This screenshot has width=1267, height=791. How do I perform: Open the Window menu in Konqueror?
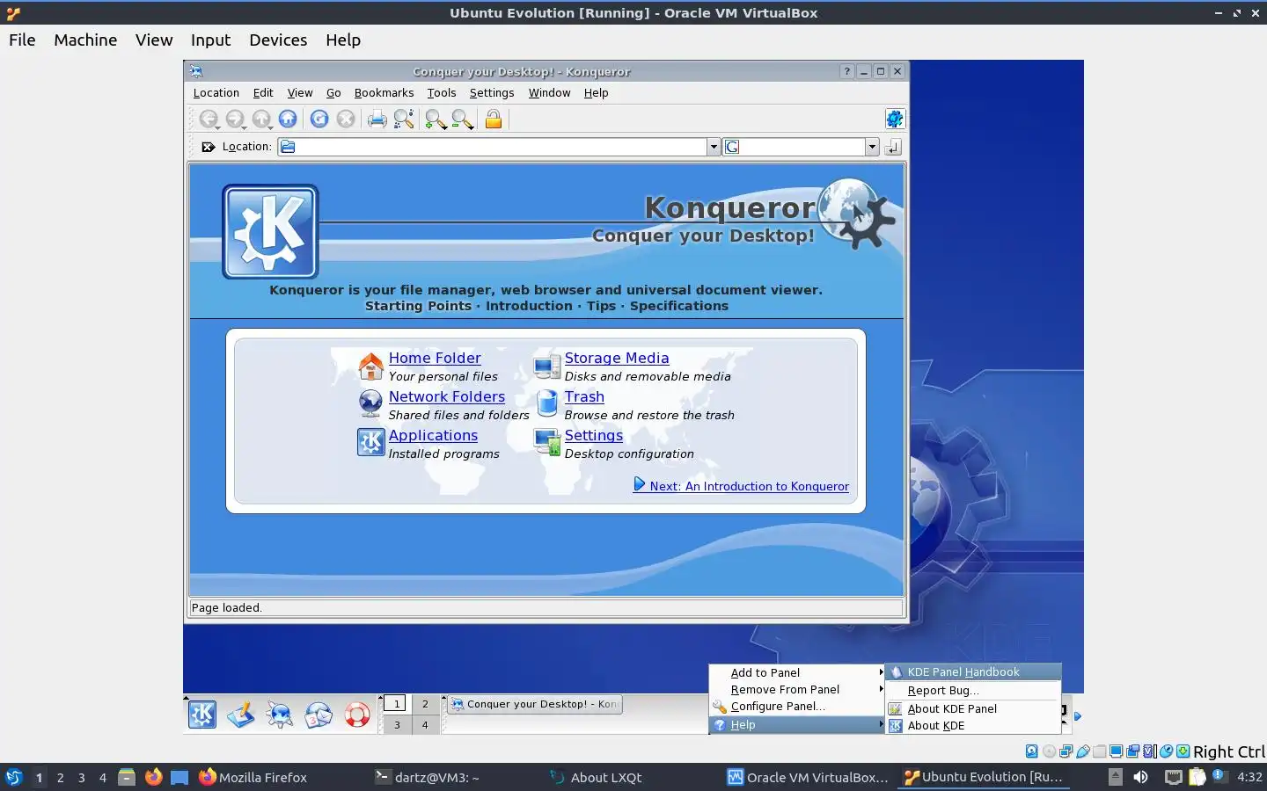click(x=549, y=92)
